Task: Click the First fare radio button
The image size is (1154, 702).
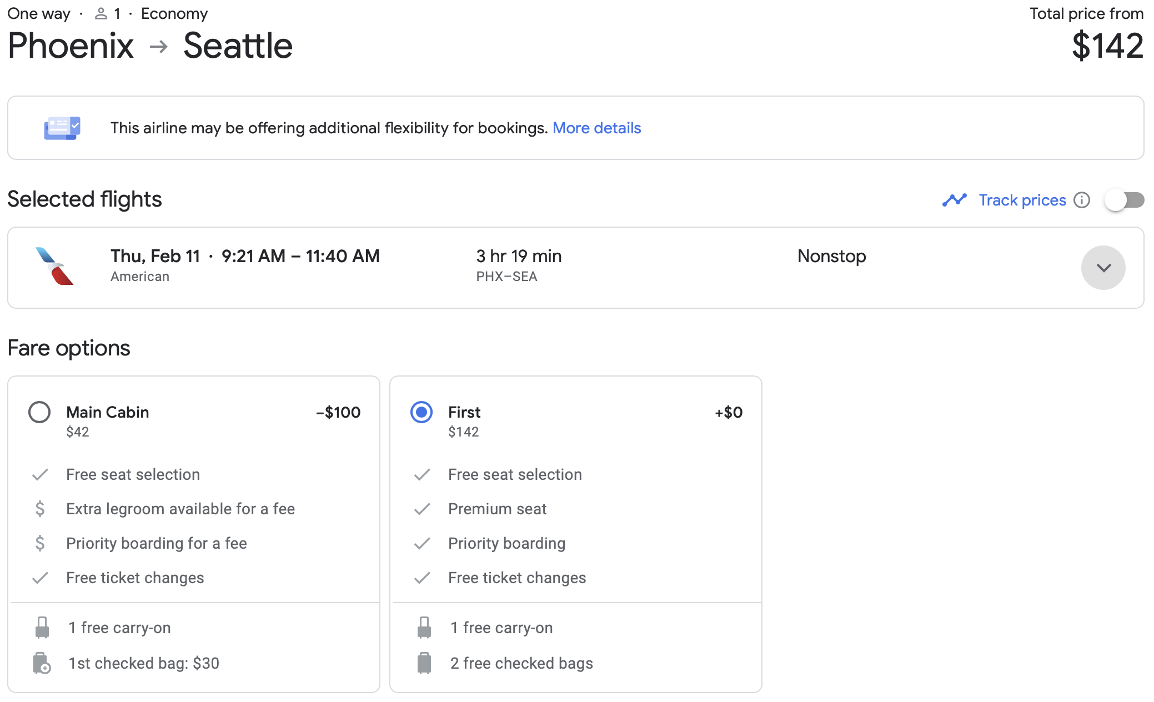Action: pyautogui.click(x=422, y=412)
